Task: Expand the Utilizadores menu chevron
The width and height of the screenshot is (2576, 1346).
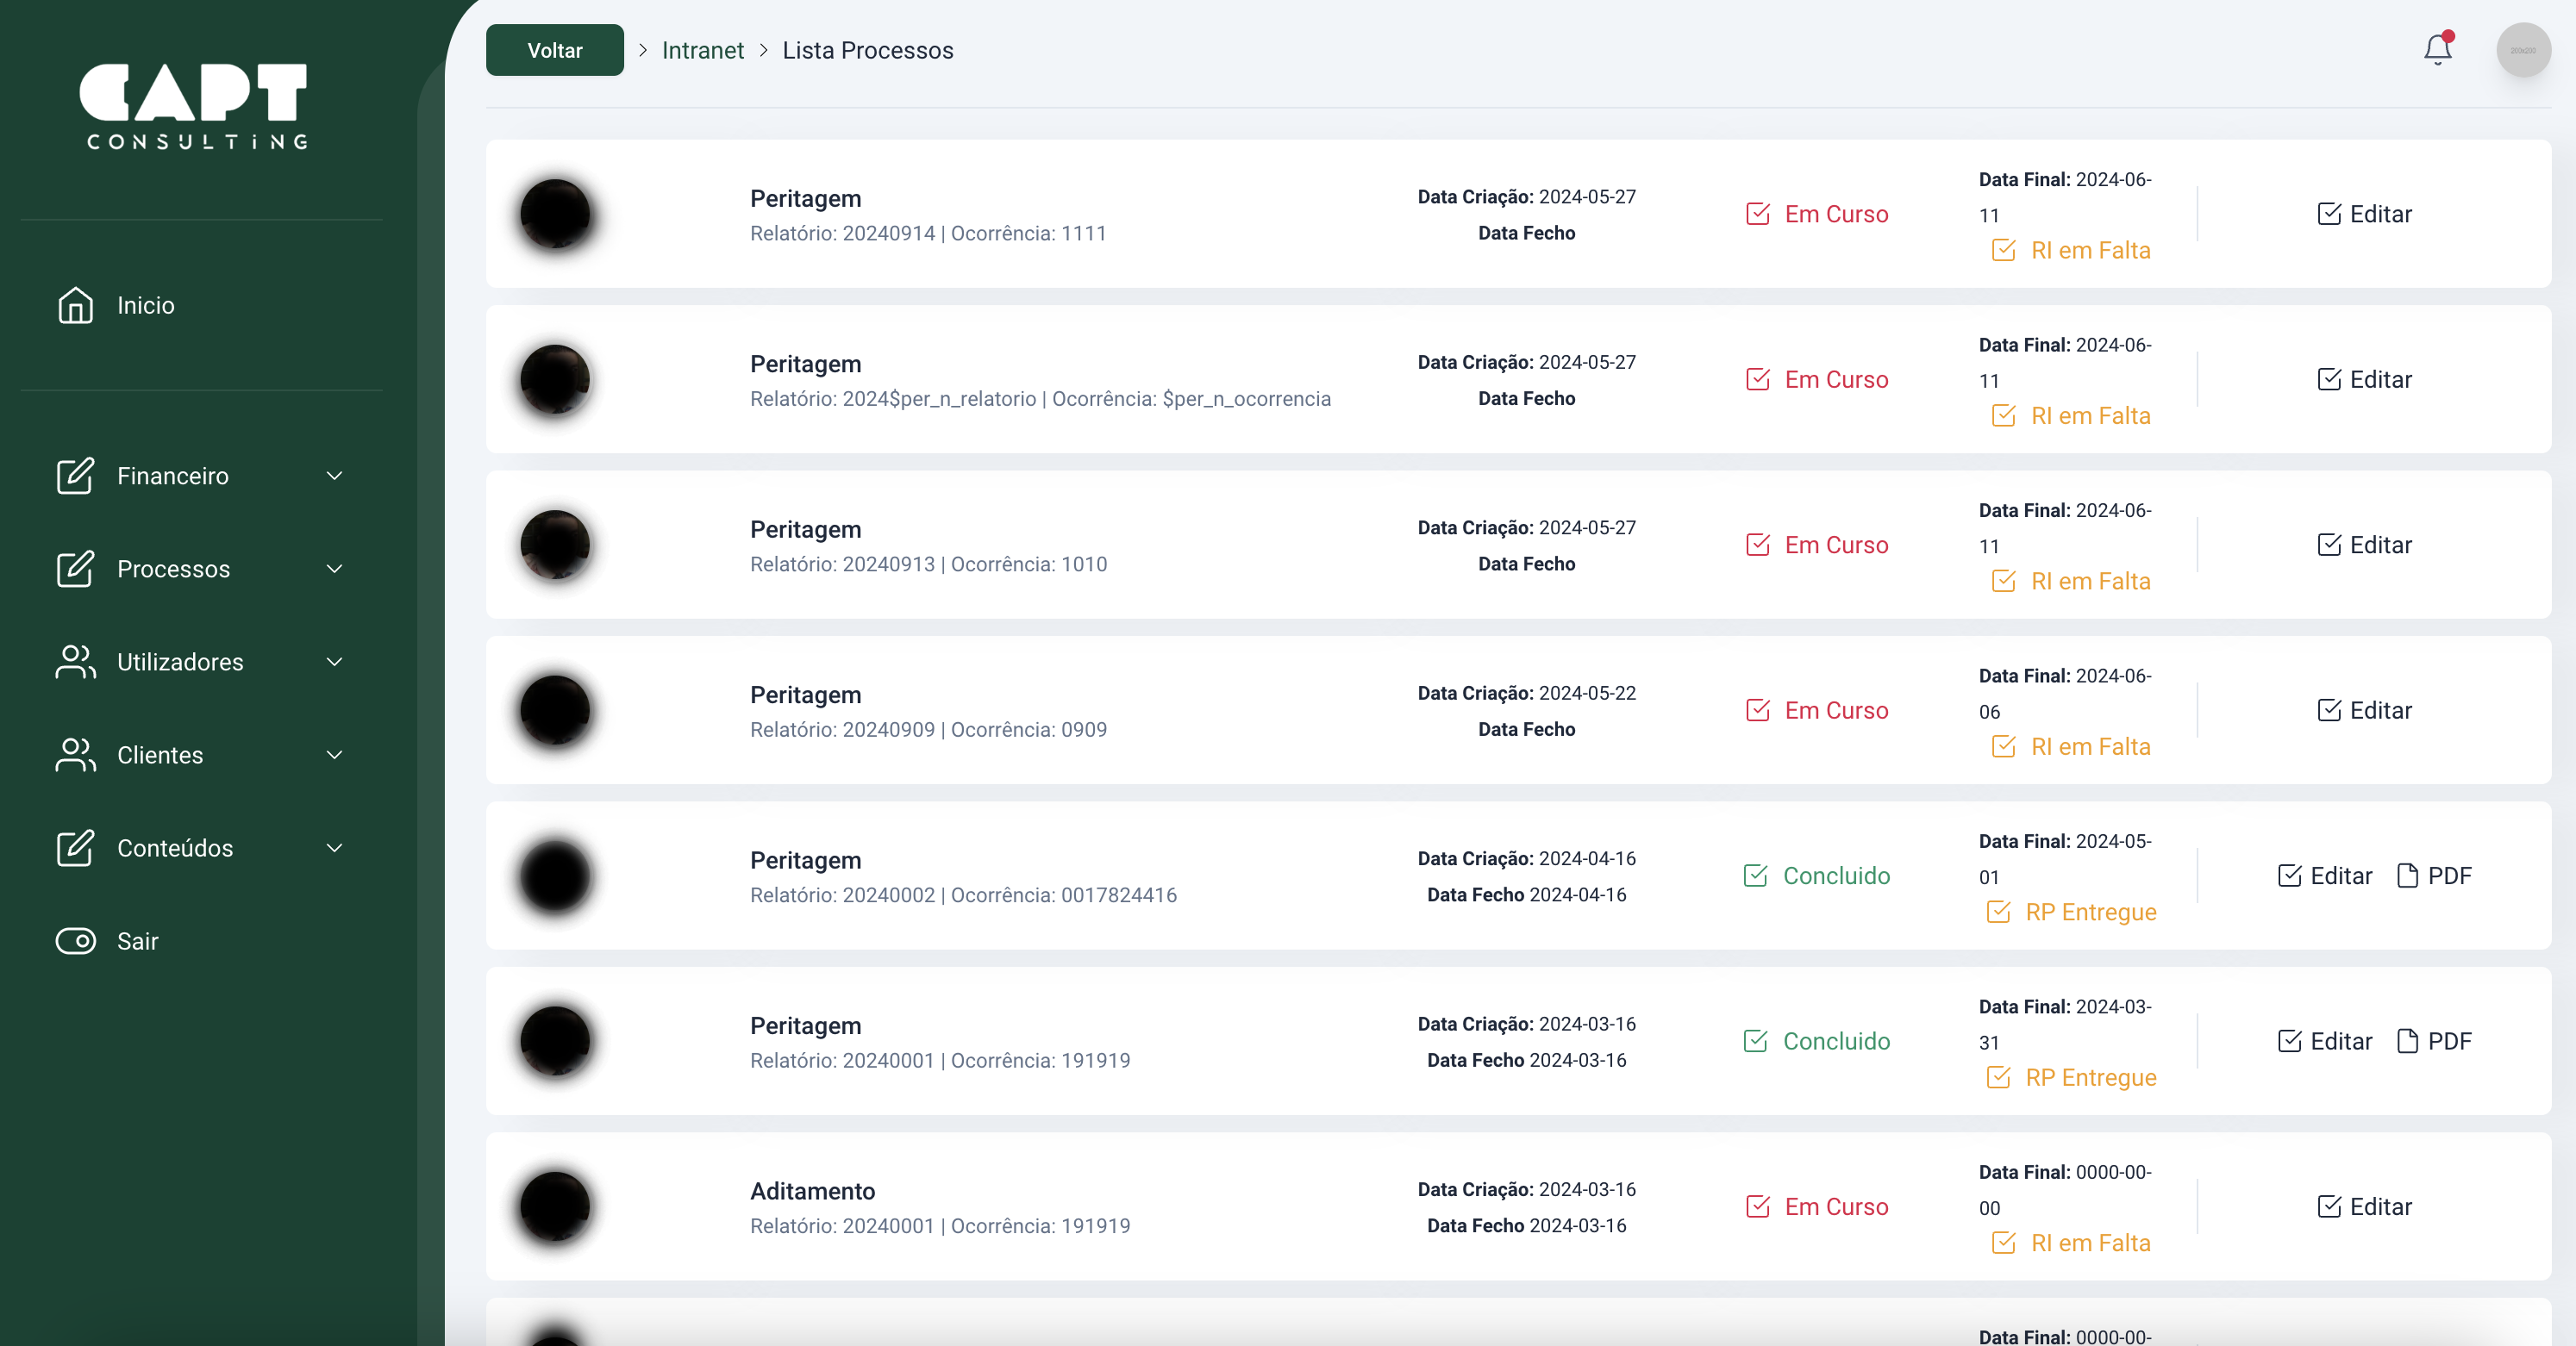Action: 335,663
